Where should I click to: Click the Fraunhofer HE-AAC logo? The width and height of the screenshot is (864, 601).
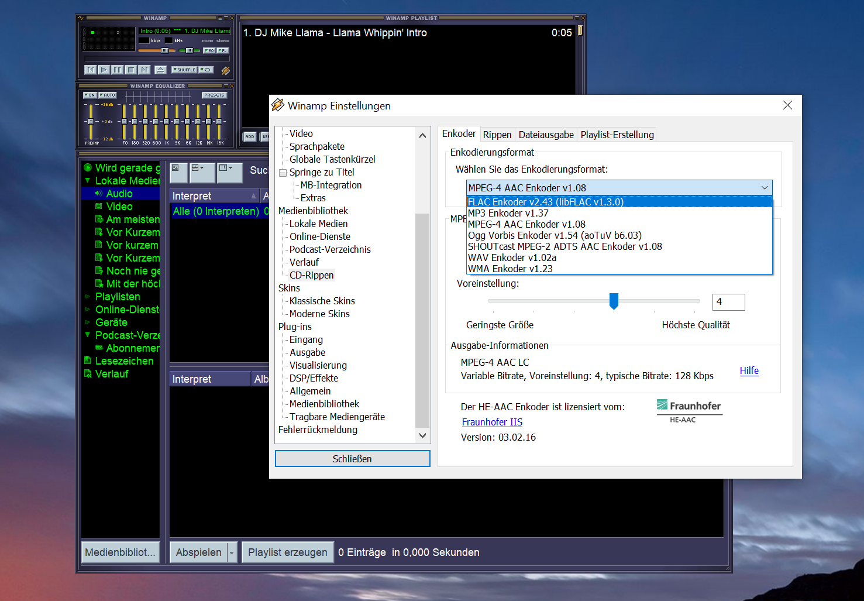click(690, 411)
